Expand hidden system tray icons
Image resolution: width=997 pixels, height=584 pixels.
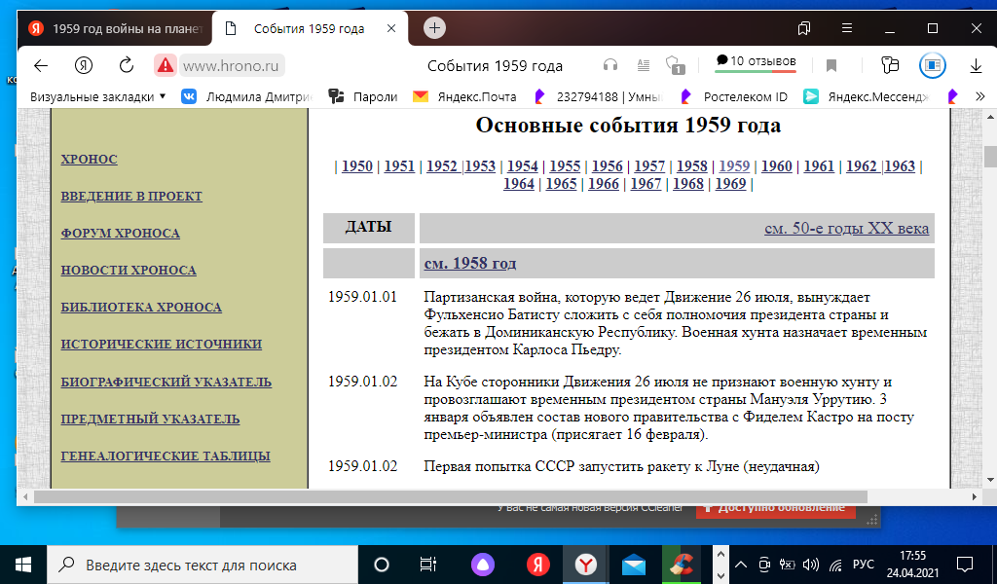point(741,565)
